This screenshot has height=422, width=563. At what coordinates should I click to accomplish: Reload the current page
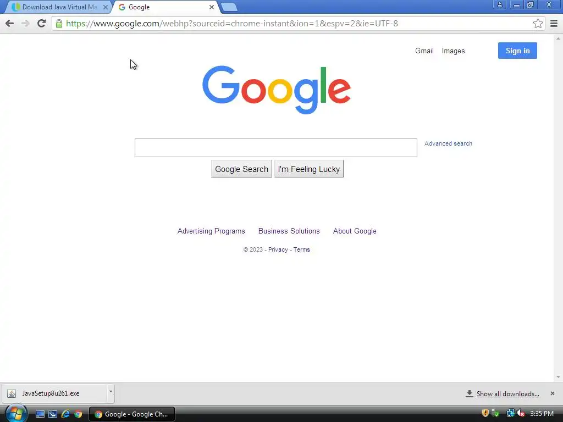tap(42, 24)
